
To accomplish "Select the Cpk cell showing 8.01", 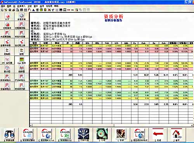I will point(144,93).
